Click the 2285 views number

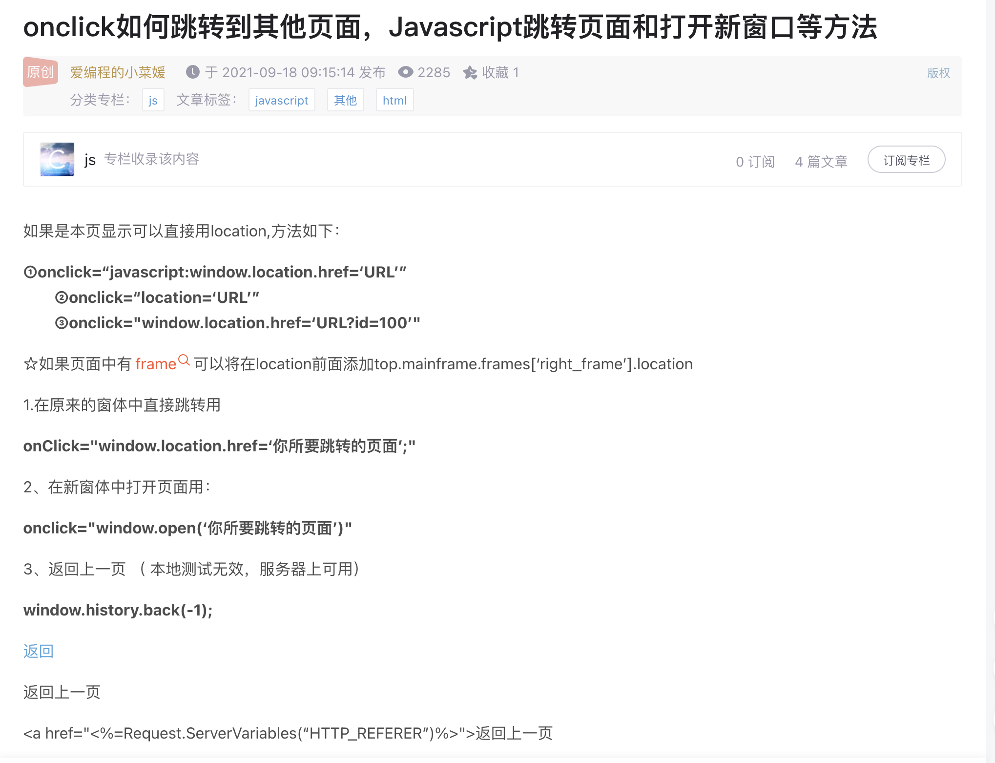(x=434, y=72)
